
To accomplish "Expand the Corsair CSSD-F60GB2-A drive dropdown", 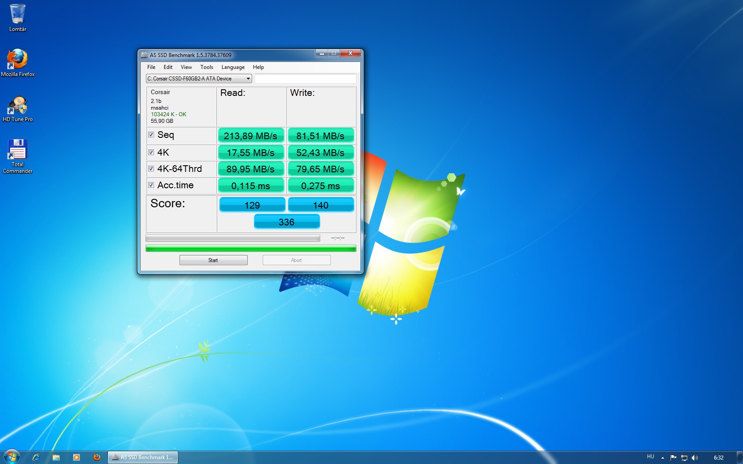I will pos(199,79).
